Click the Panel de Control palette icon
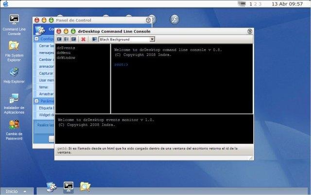 point(40,30)
